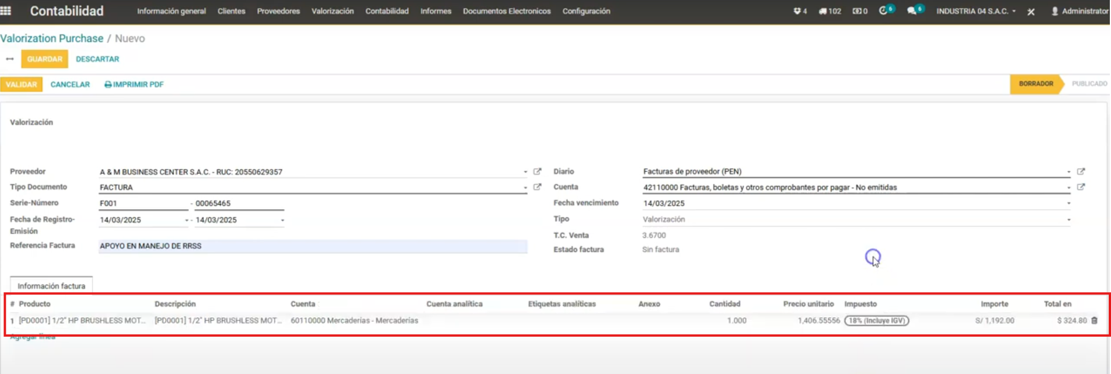Click the GUARDAR button

45,59
